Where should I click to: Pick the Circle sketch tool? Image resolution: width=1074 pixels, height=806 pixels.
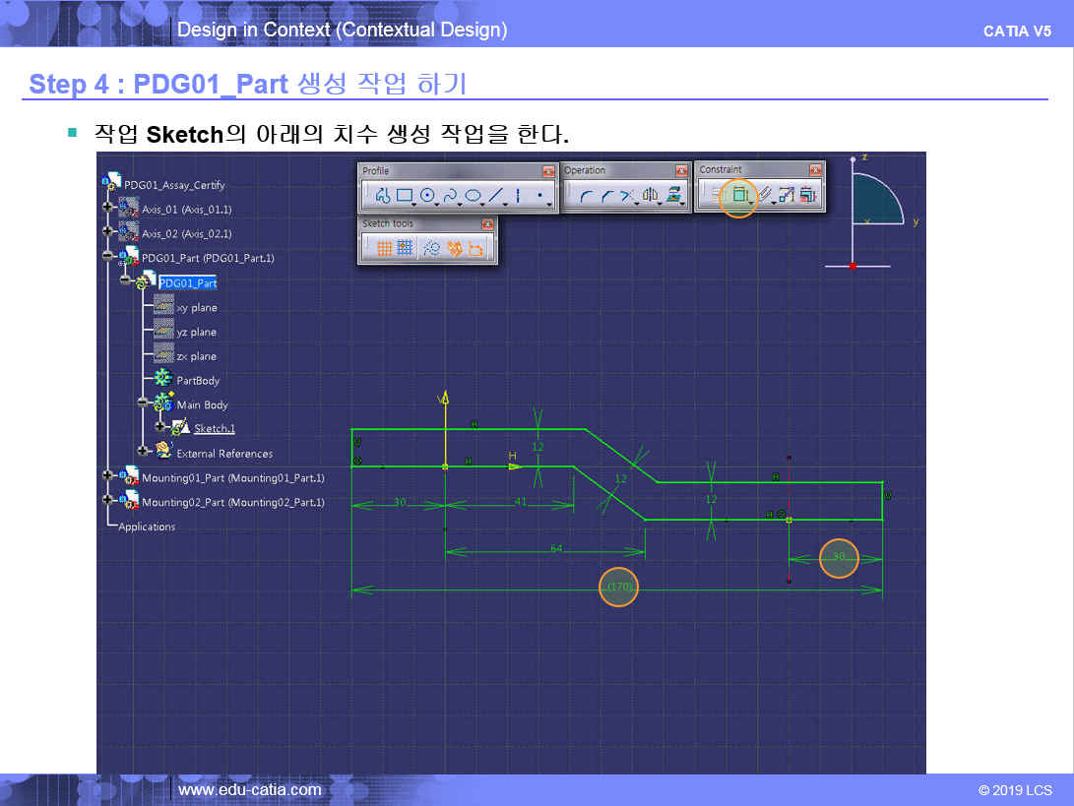tap(427, 196)
